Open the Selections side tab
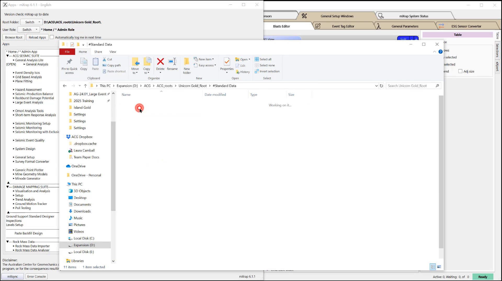The height and width of the screenshot is (281, 502). (x=497, y=50)
